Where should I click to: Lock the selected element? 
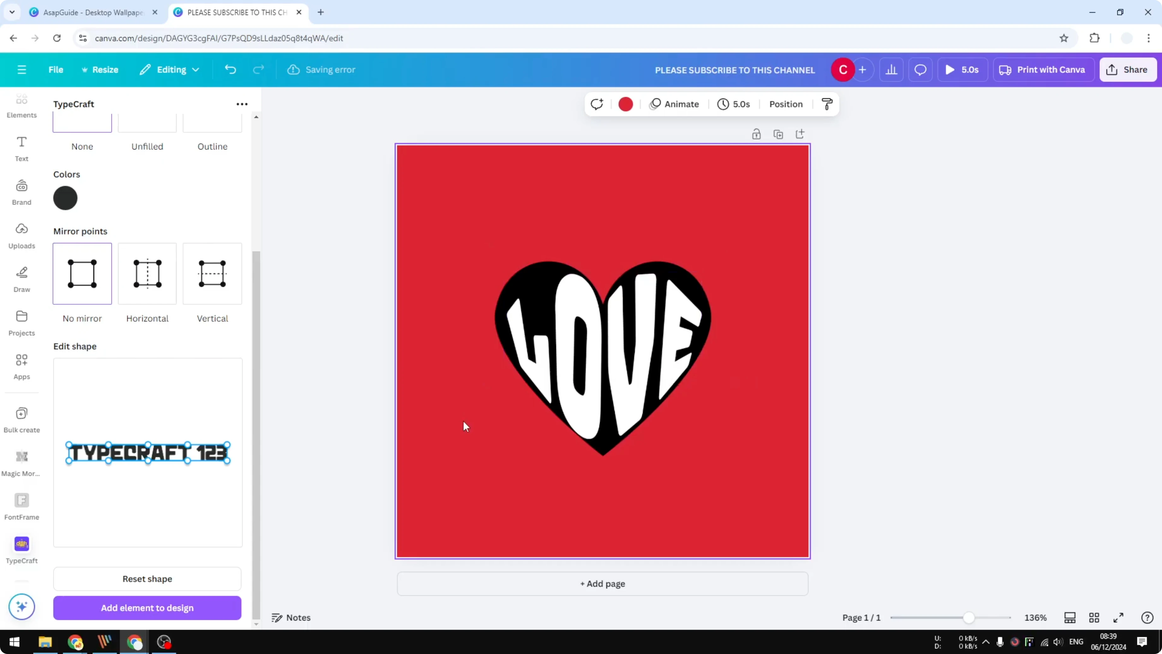[757, 134]
